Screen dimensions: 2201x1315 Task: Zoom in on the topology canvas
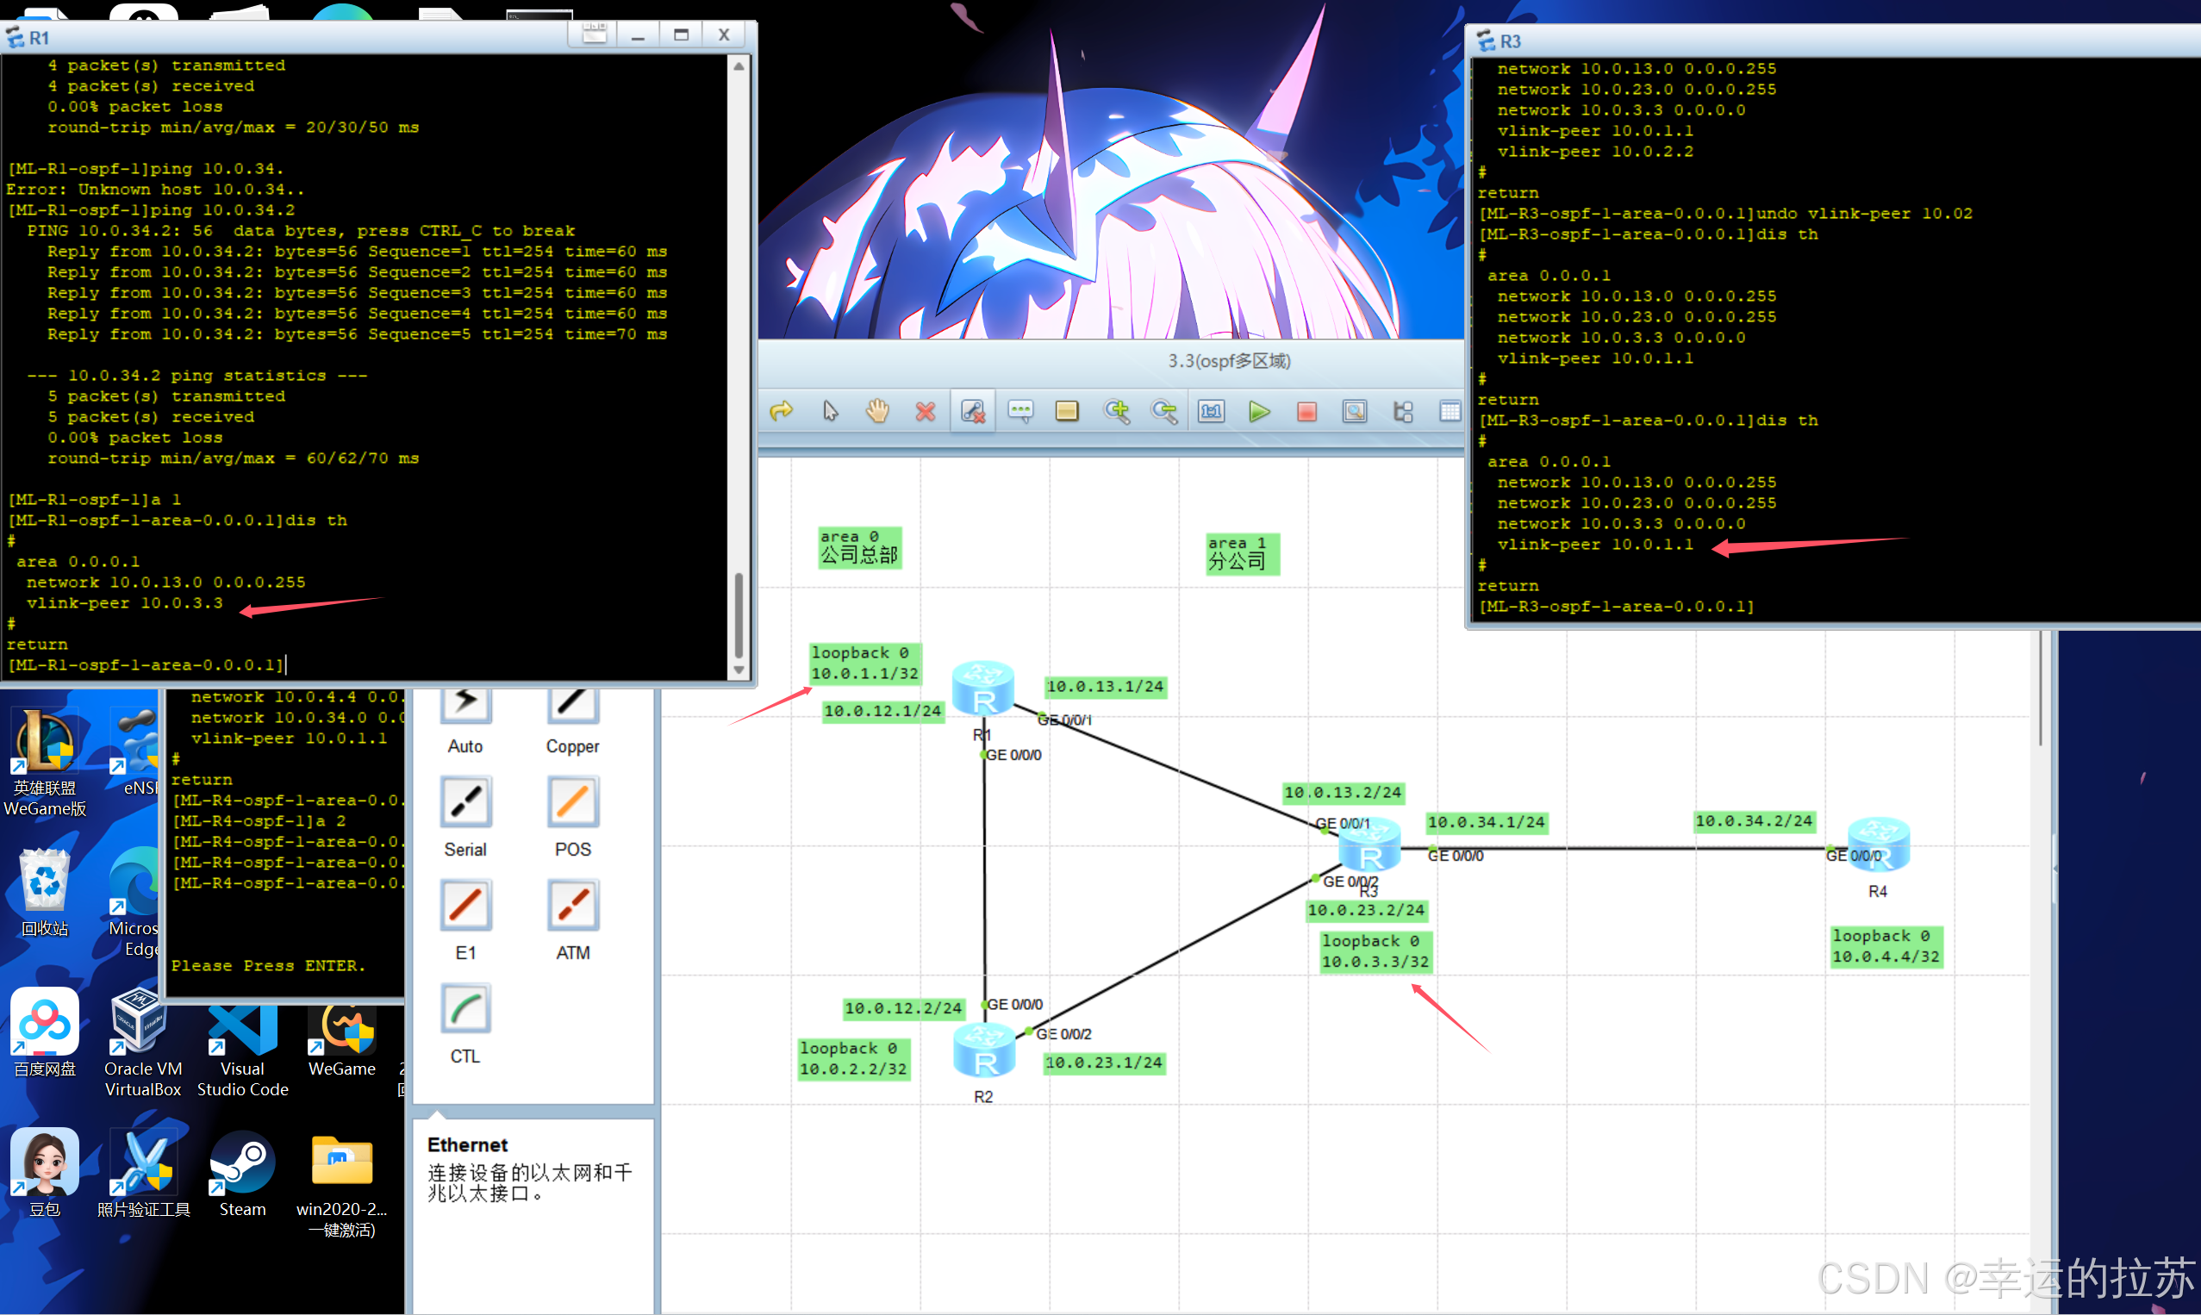click(1117, 411)
